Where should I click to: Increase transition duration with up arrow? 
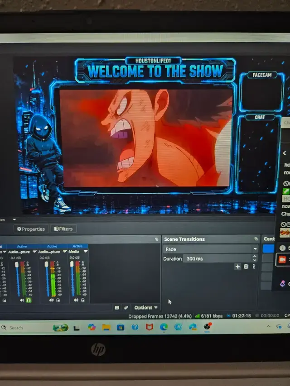(x=255, y=256)
